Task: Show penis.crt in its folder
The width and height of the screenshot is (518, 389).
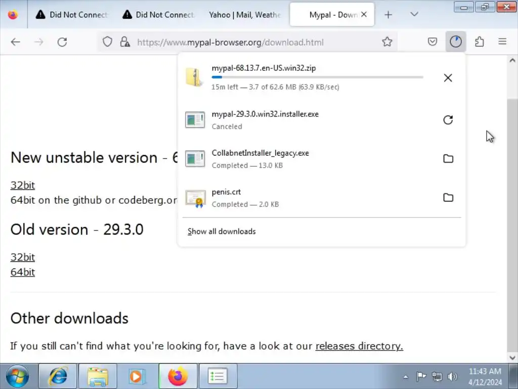Action: 448,198
